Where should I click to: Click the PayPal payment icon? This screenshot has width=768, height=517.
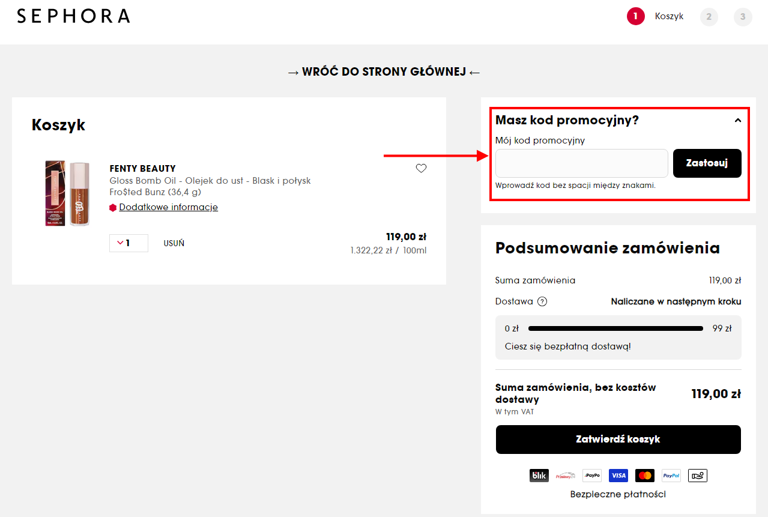[671, 476]
